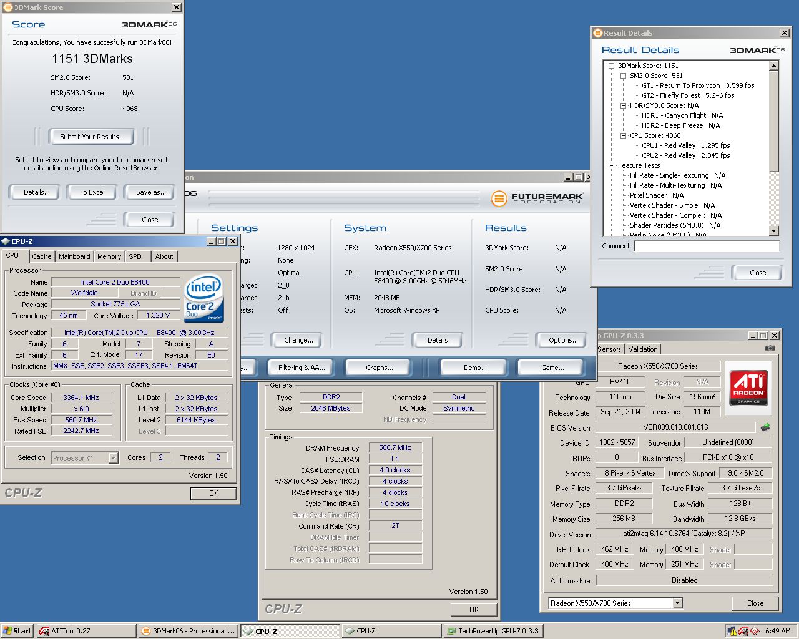799x639 pixels.
Task: Select Fill Rate - Single-Texturing row
Action: pos(677,175)
